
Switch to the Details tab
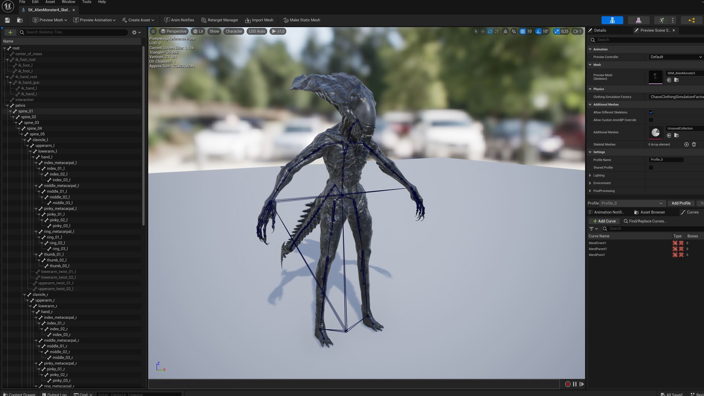pyautogui.click(x=597, y=30)
